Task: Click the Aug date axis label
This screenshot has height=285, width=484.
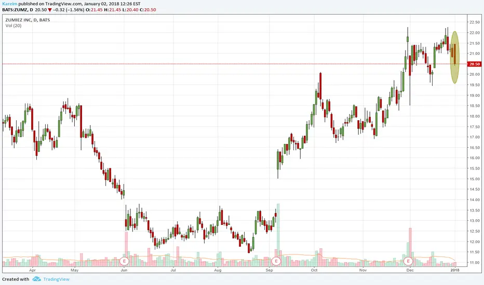Action: [218, 270]
